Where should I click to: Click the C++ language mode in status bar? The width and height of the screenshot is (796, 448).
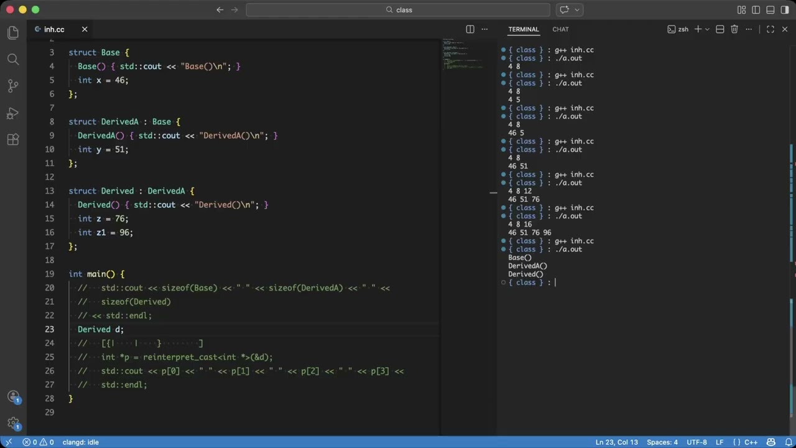pos(751,442)
